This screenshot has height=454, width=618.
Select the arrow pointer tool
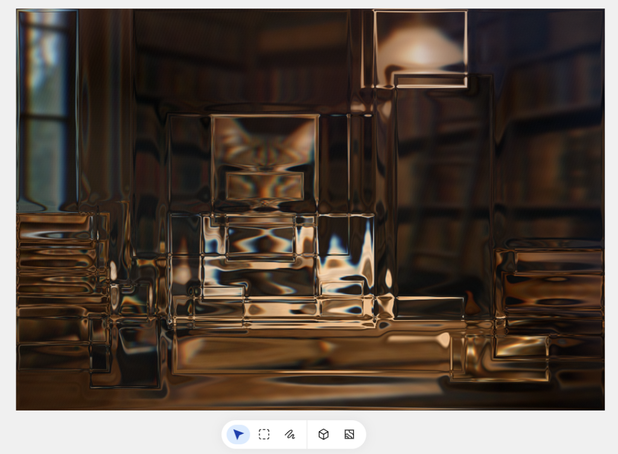coord(238,434)
